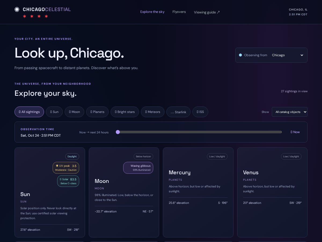Open the Viewing guide external link

207,12
